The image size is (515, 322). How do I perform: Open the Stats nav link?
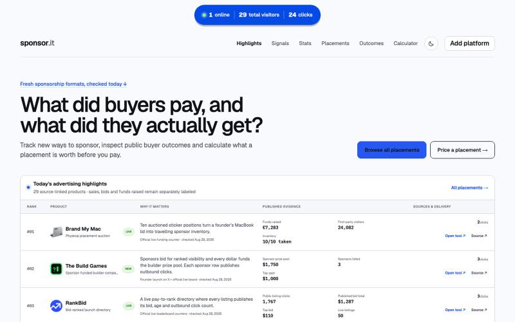304,43
